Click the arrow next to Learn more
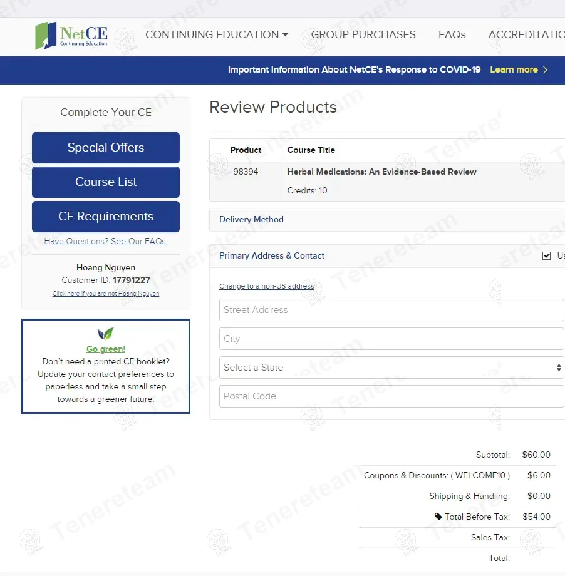 tap(545, 69)
